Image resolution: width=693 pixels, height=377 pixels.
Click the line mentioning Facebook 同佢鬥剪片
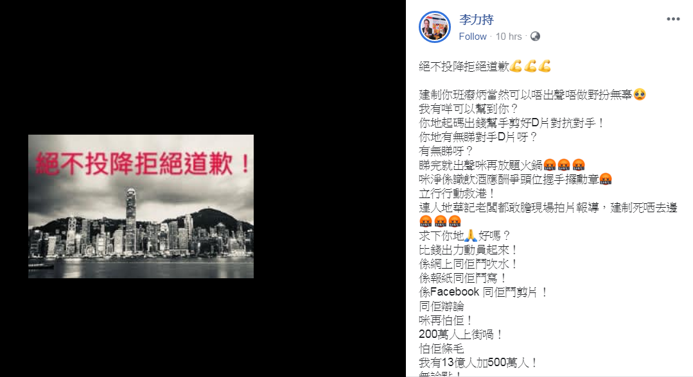click(x=484, y=292)
